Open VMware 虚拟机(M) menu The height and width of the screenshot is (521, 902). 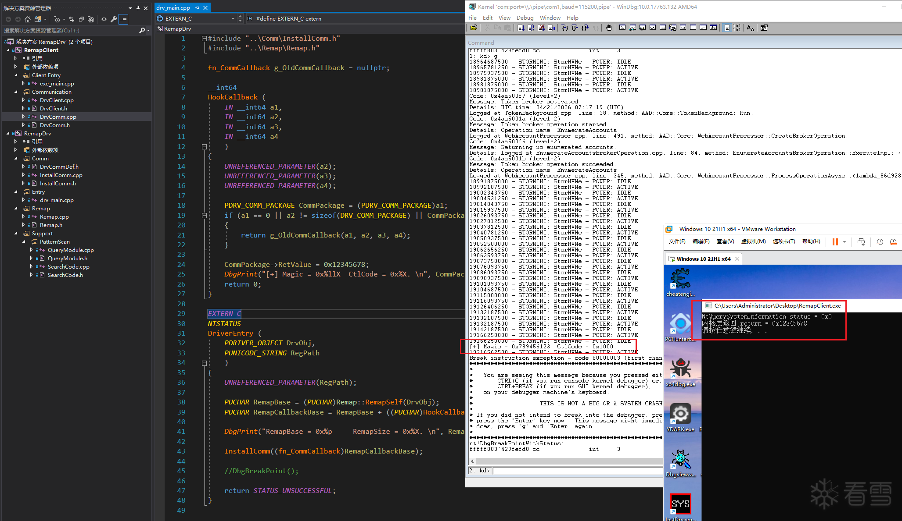point(753,241)
